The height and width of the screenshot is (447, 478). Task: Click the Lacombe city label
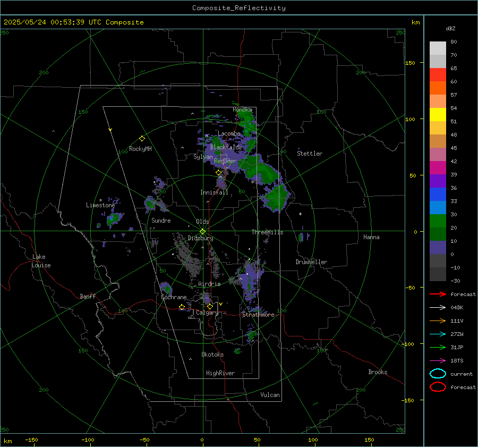click(229, 133)
